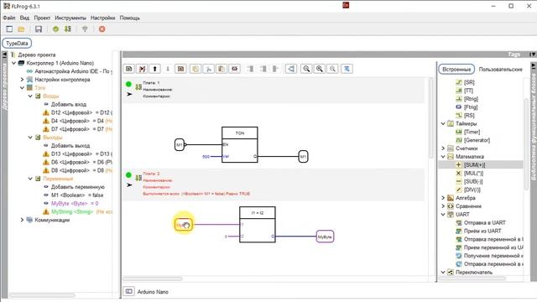Select the MyByte output tag on board 2

pos(325,237)
